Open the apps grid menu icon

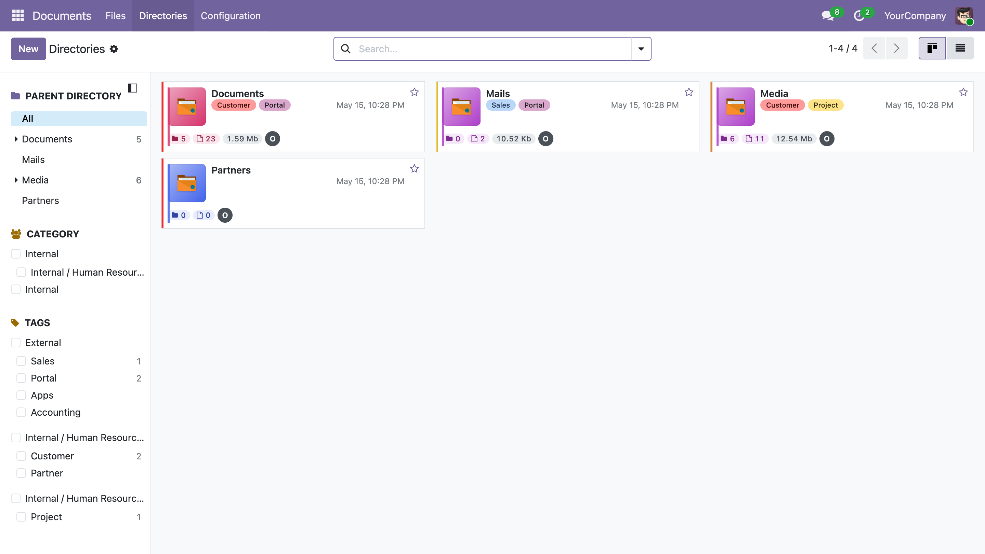click(x=18, y=16)
